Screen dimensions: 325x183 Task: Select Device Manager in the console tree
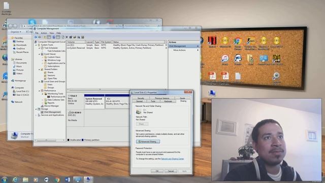click(x=51, y=106)
